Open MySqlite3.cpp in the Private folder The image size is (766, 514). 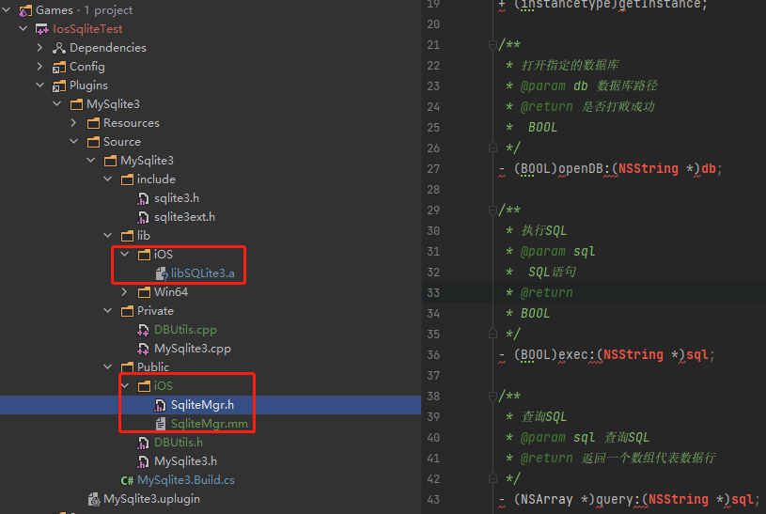pos(192,349)
